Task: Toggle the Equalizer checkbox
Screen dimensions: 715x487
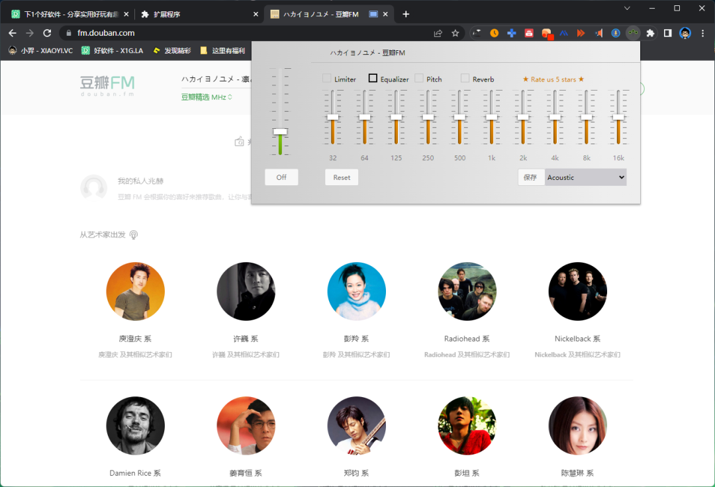Action: tap(373, 78)
